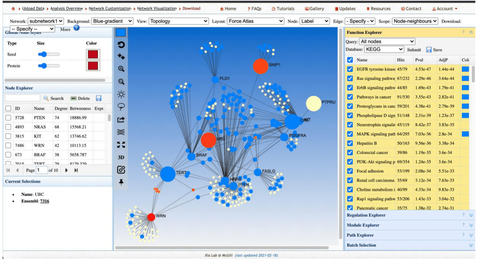Click the sun-shaped highlight icon
Screen dimensions: 479x259
click(121, 95)
